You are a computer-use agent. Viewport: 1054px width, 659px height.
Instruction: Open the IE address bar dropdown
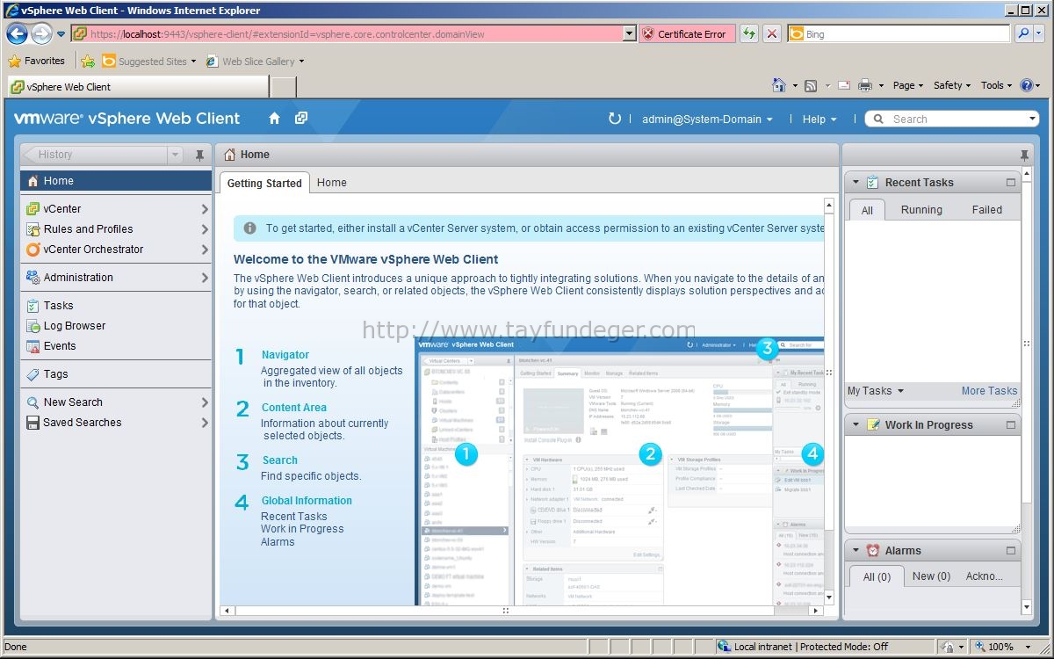(x=629, y=33)
